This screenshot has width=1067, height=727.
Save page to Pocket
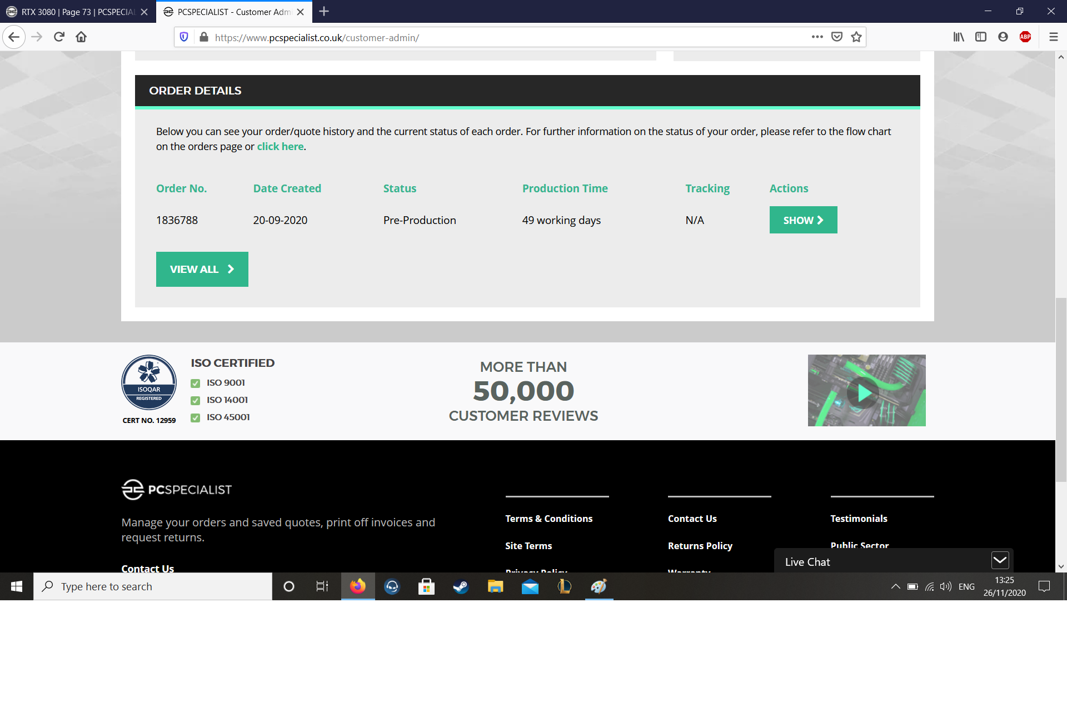(x=837, y=37)
